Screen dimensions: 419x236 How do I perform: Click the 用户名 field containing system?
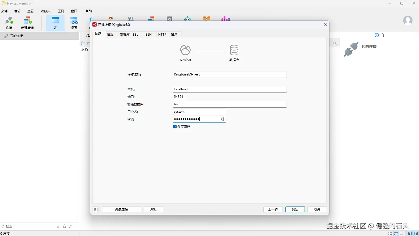coord(199,112)
